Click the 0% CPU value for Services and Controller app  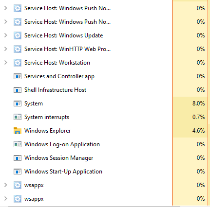(201, 76)
